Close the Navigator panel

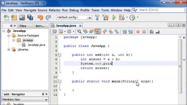[46, 94]
